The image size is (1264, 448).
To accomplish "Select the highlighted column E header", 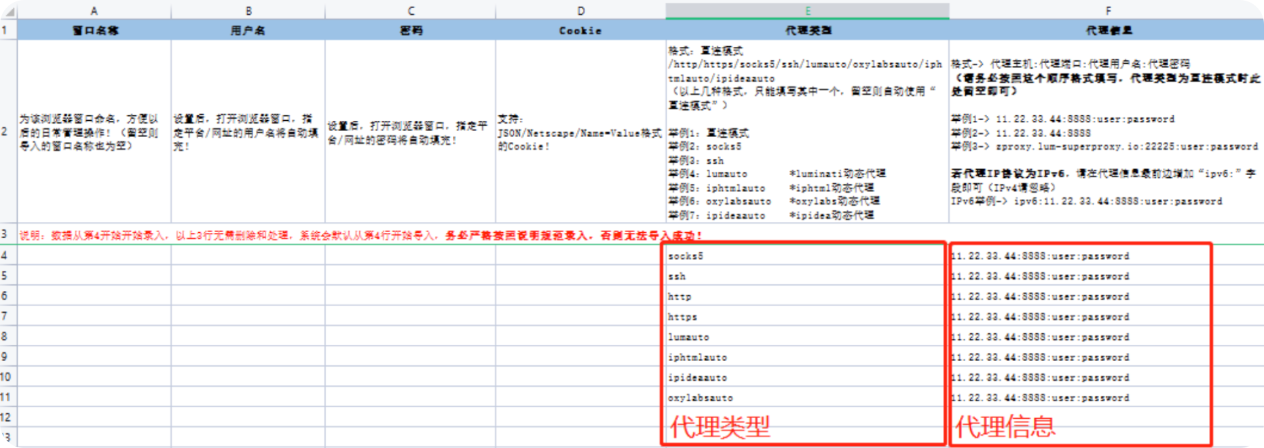I will coord(807,11).
